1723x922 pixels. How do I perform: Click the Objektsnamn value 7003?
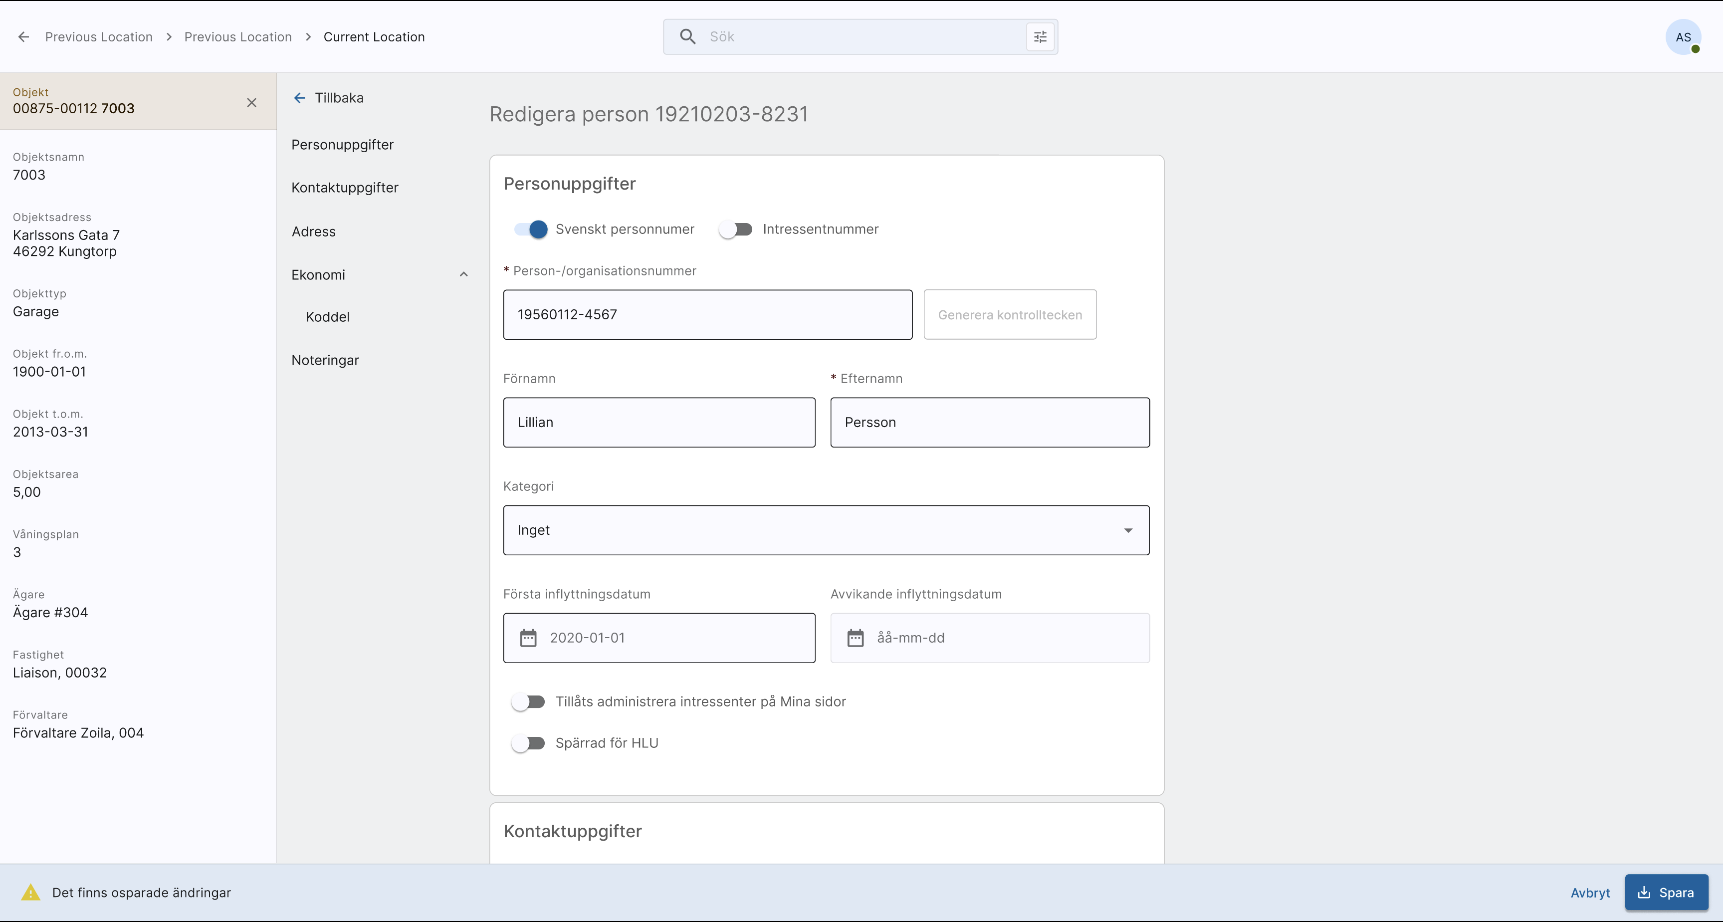click(29, 175)
